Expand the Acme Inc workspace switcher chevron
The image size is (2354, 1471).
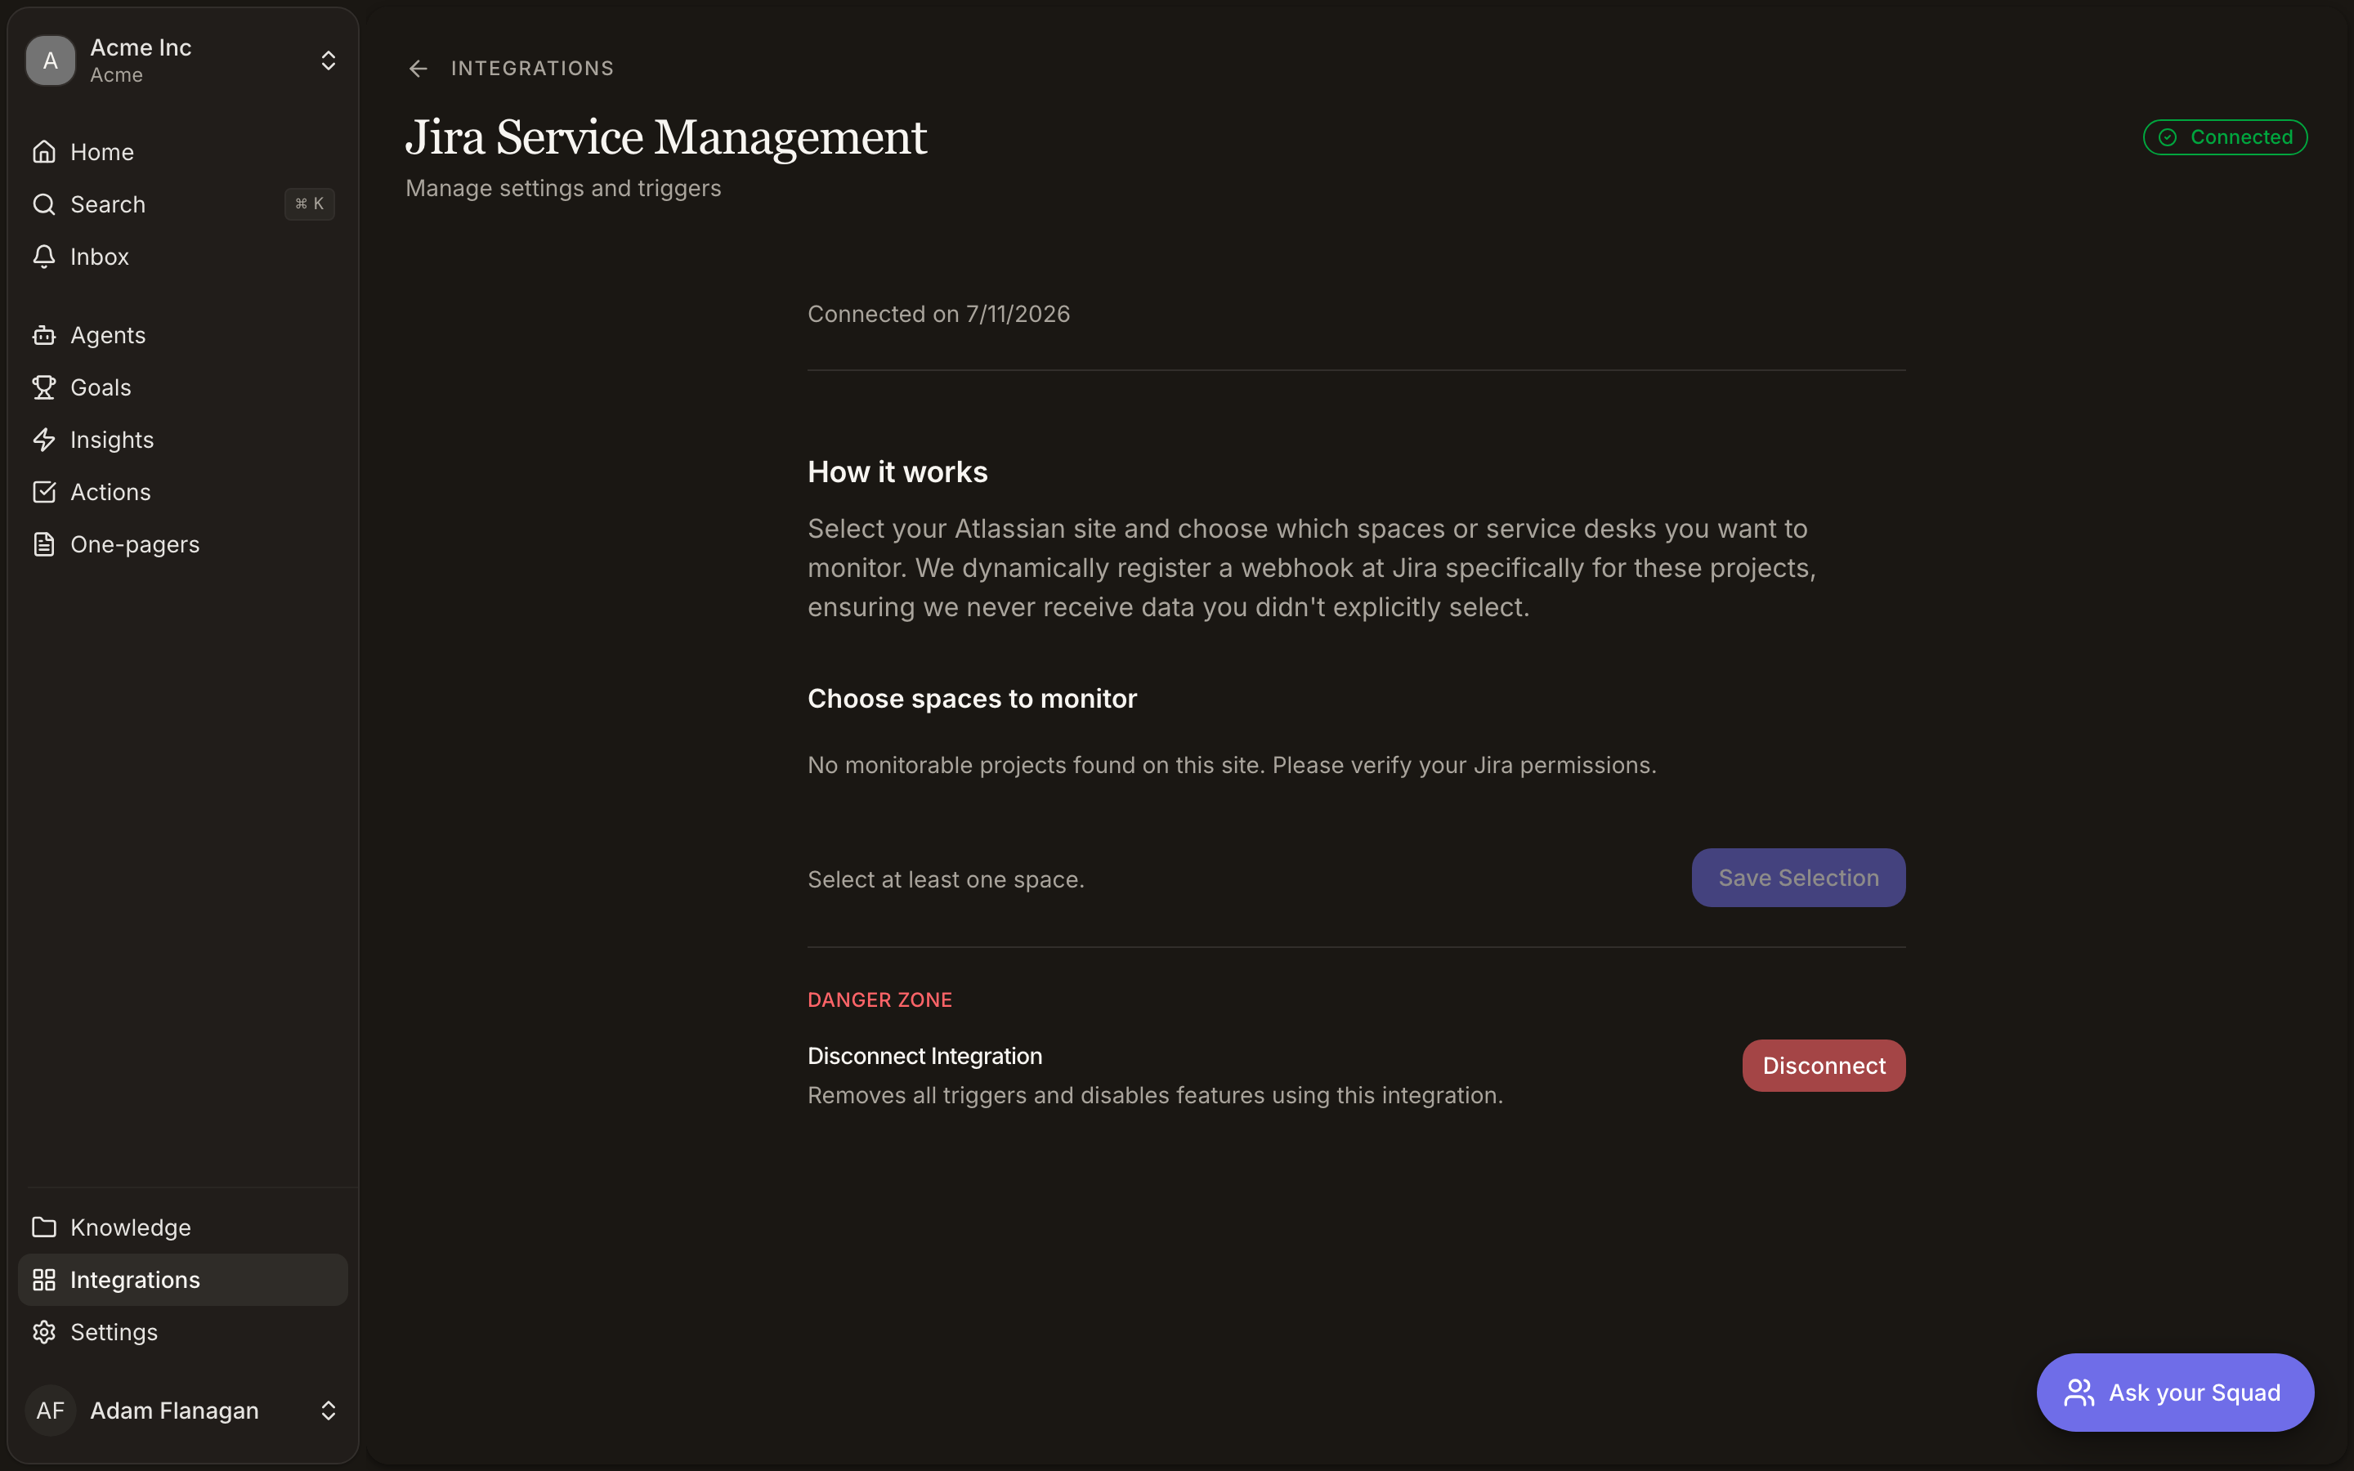(x=329, y=60)
